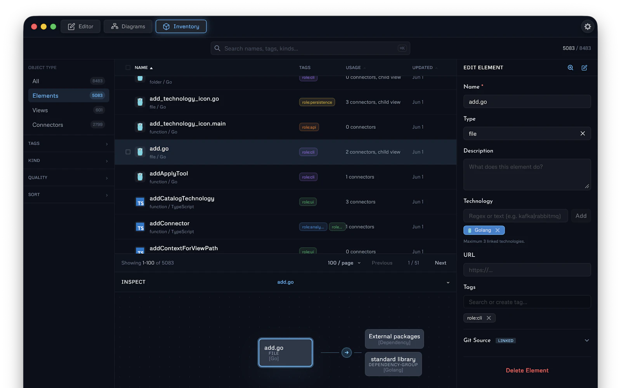Click the NAME column header
This screenshot has height=388, width=621.
pos(141,68)
